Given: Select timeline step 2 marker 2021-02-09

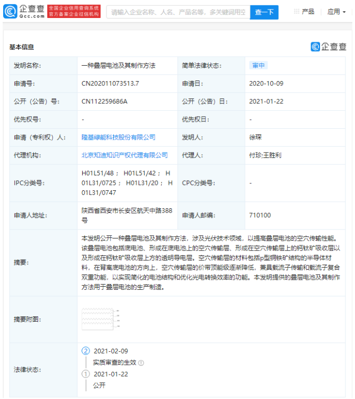Looking at the screenshot, I should (x=86, y=351).
